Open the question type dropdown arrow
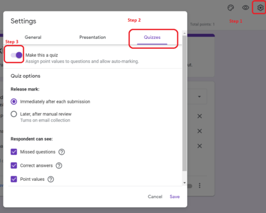Viewport: 266px width, 213px height. (x=199, y=97)
